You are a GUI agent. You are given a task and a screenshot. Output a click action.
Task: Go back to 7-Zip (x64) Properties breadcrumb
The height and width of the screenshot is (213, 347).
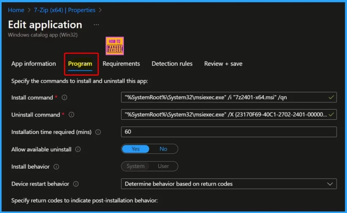click(65, 10)
